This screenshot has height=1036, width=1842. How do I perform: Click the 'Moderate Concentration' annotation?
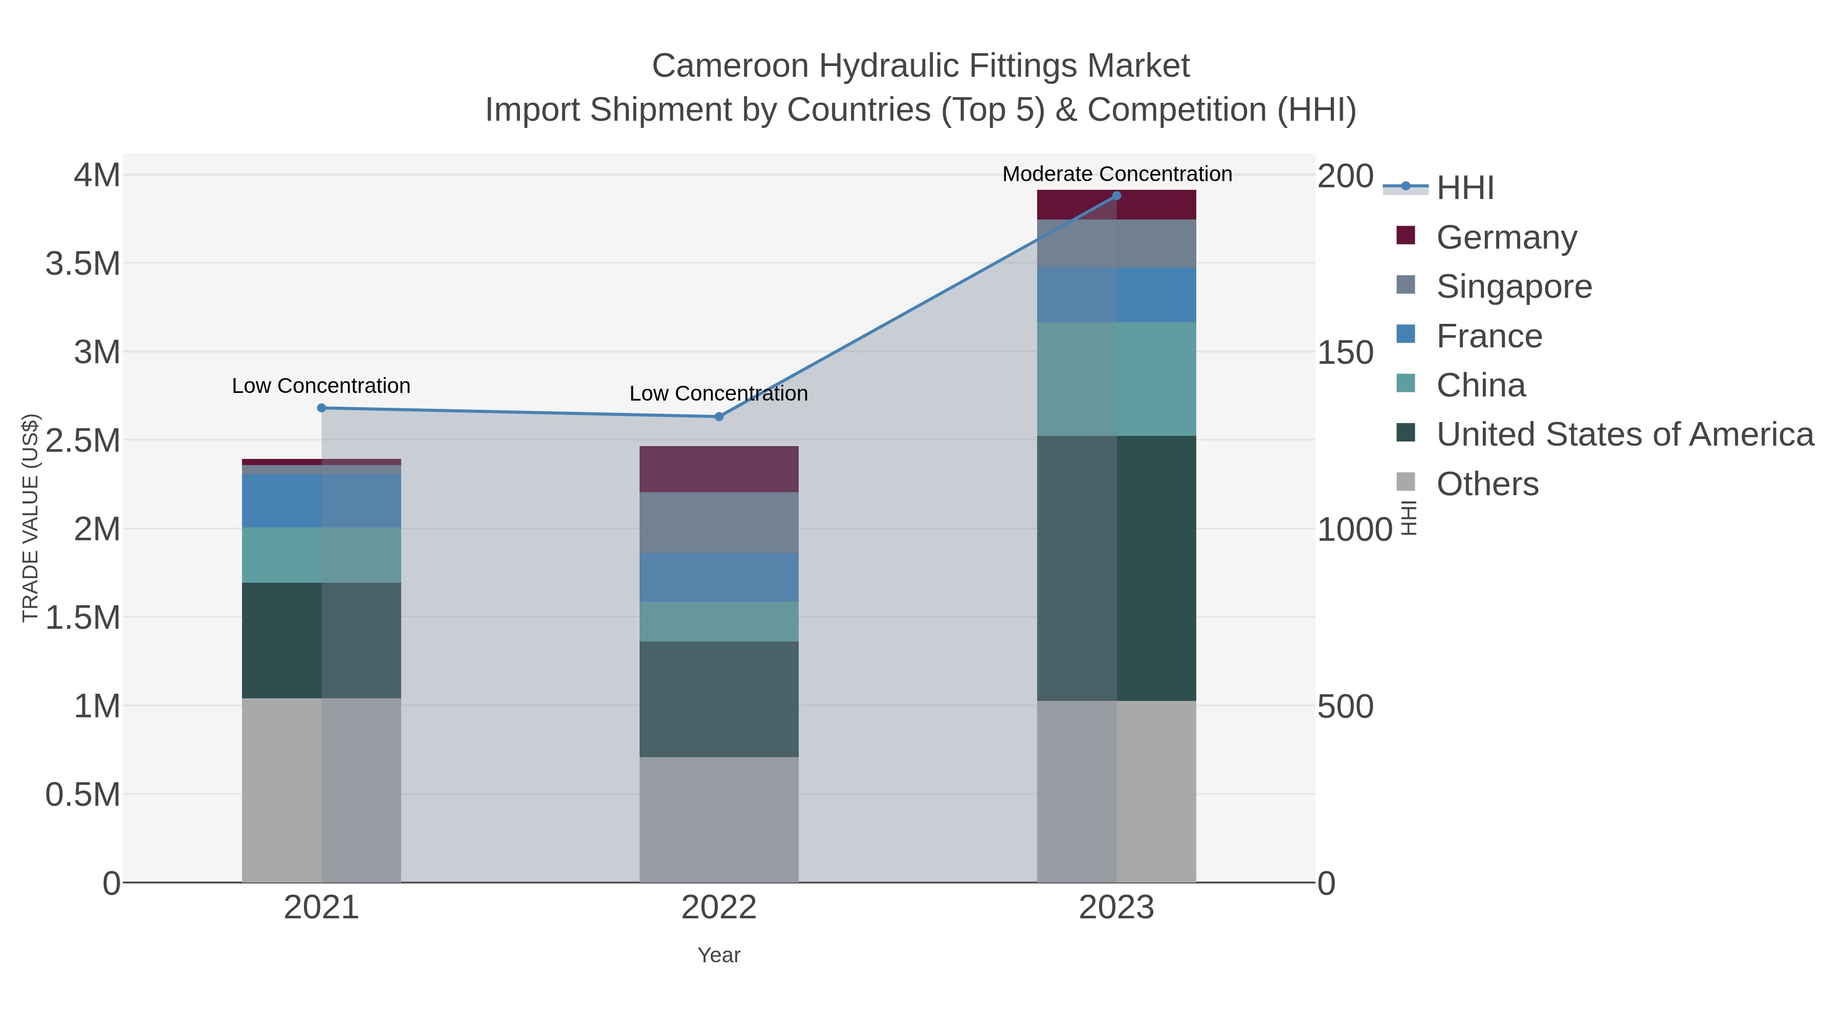1117,174
